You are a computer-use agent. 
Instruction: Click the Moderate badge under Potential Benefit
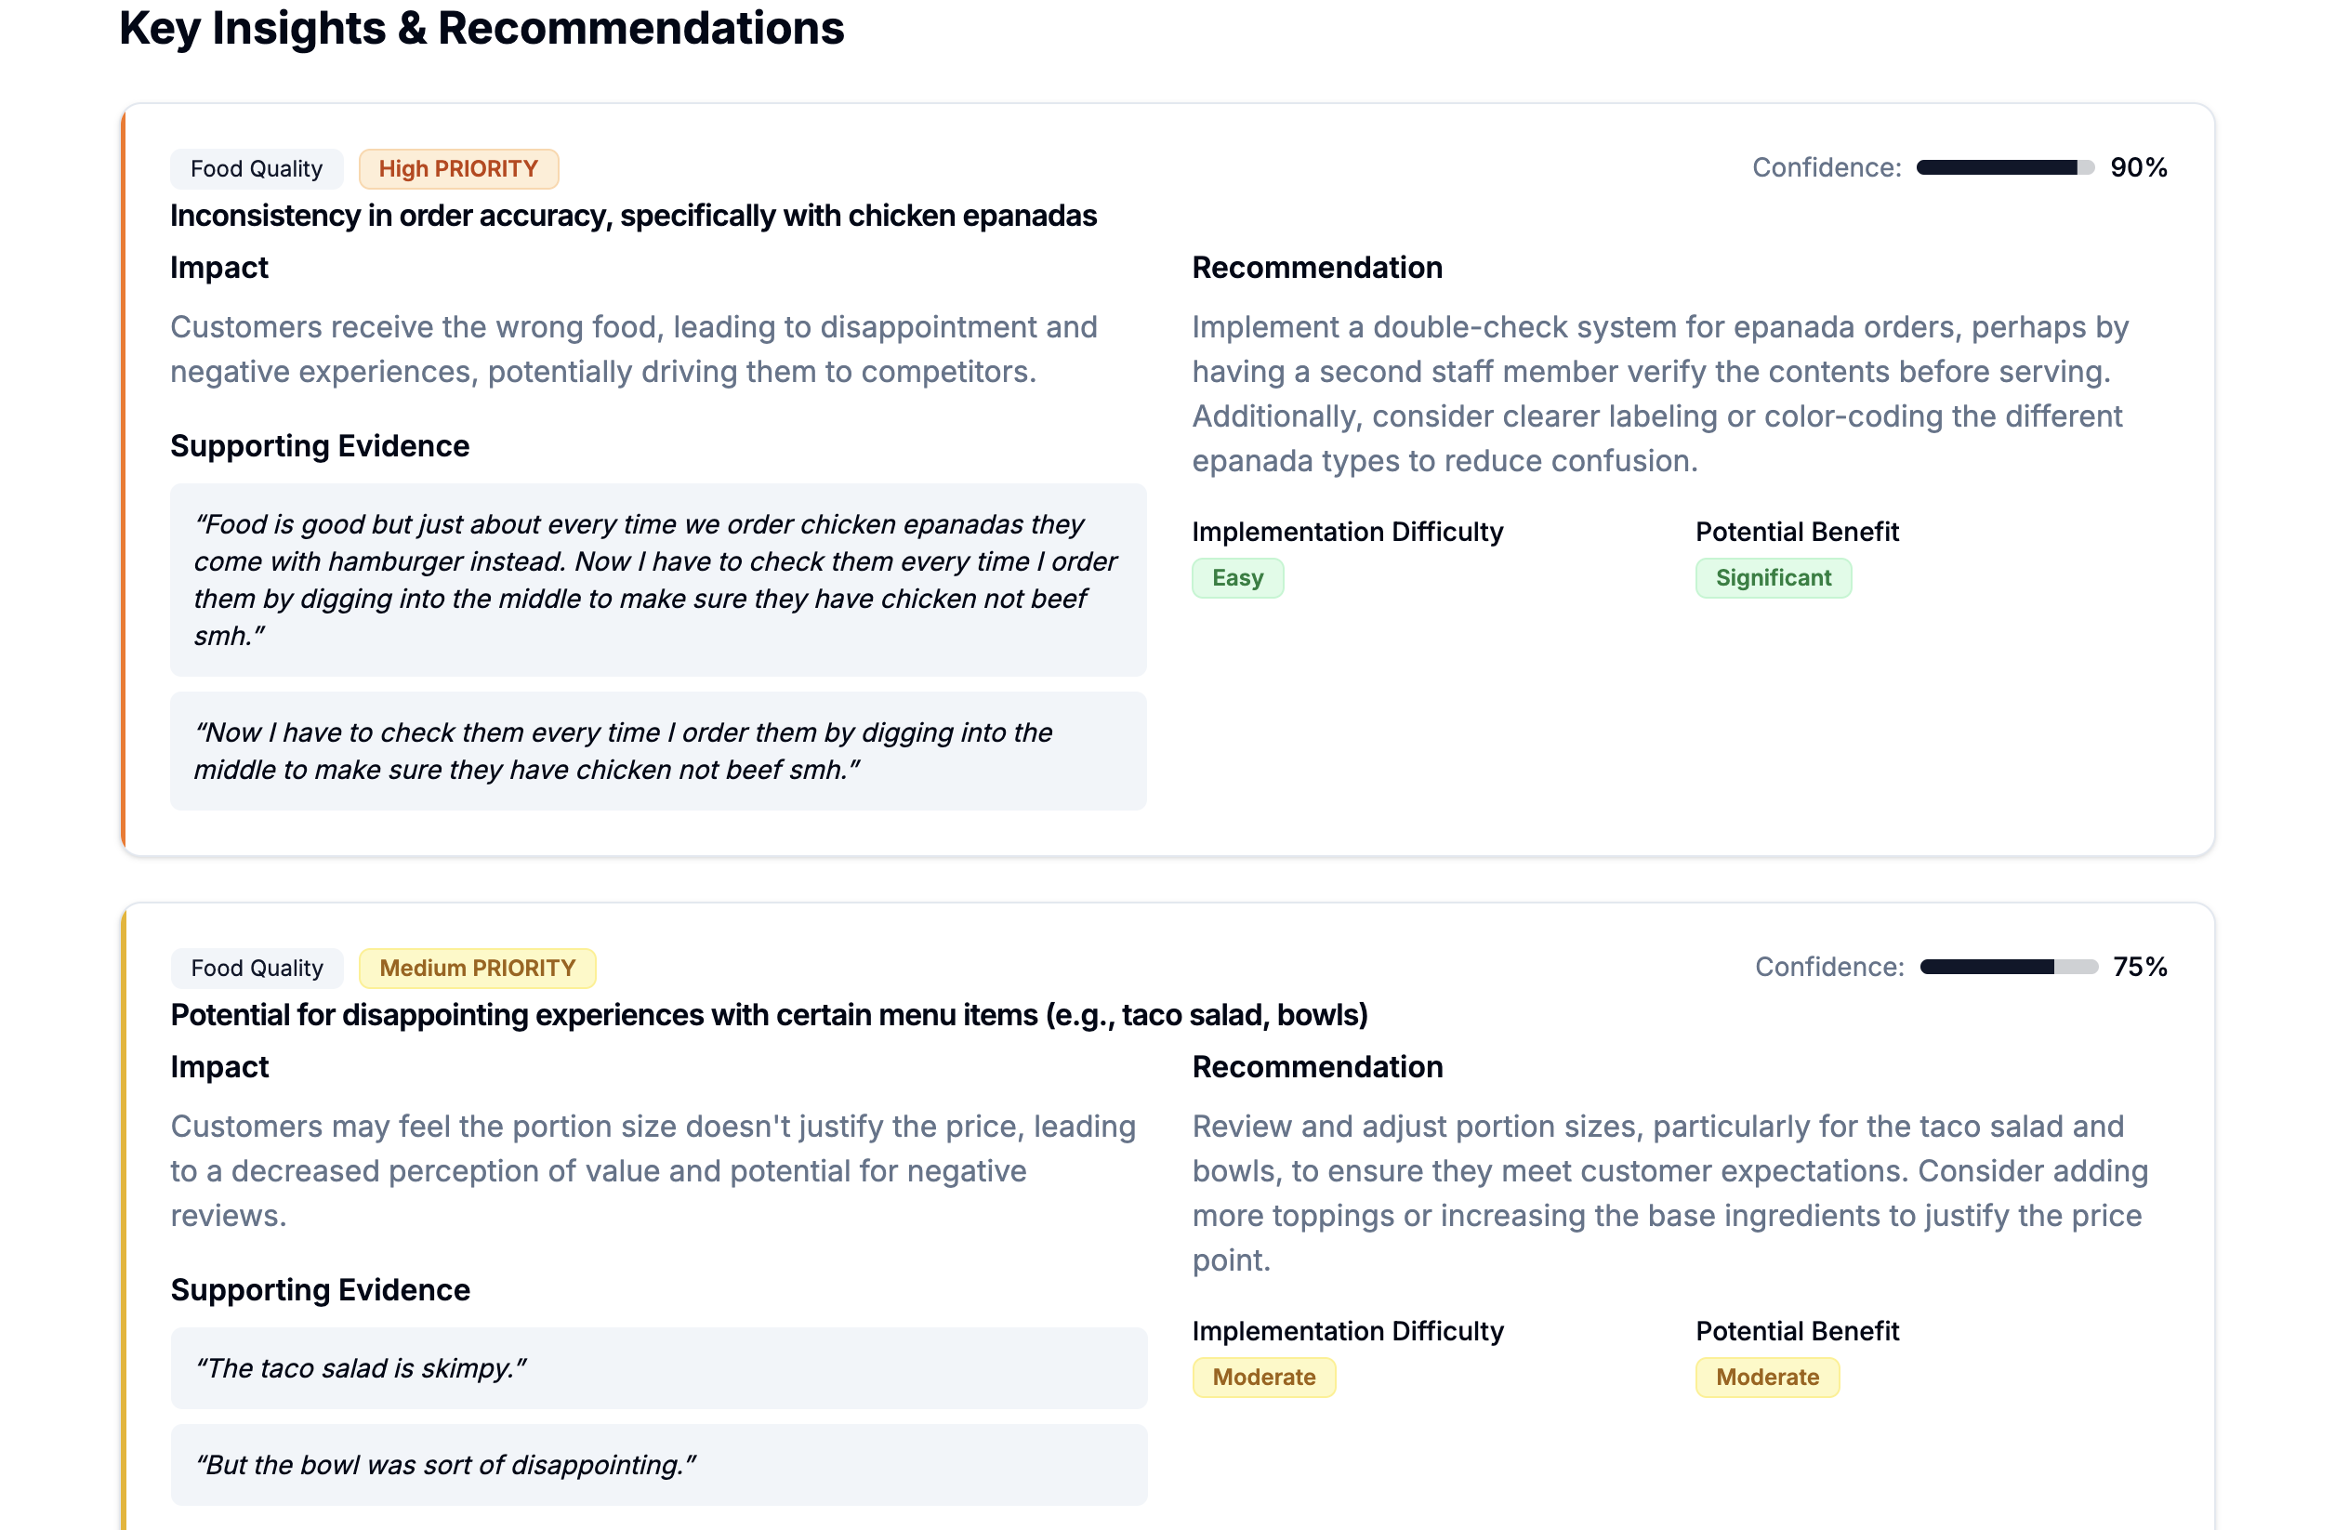point(1766,1377)
